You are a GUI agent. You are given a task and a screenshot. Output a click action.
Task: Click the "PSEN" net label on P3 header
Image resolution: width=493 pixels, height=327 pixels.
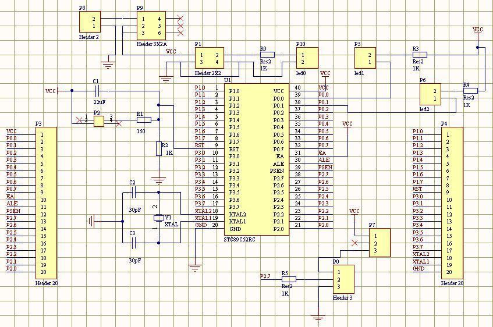coord(13,211)
